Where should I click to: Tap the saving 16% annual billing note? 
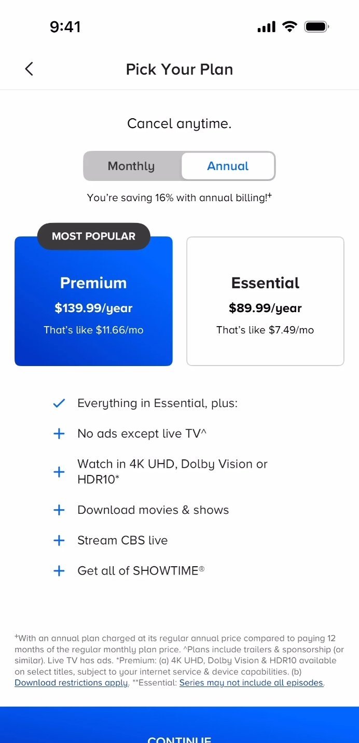click(x=179, y=198)
